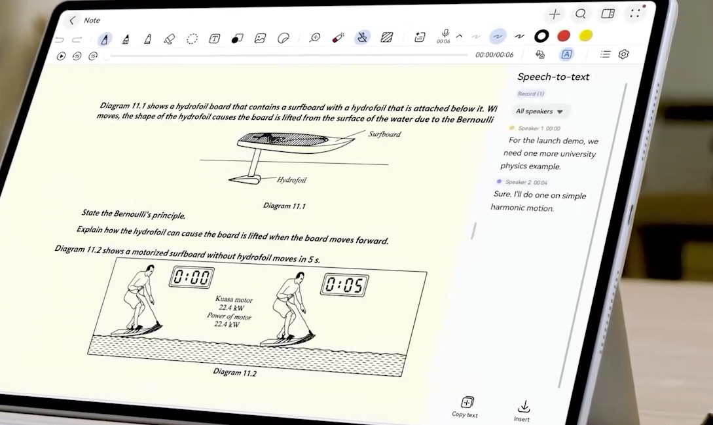
Task: Click the 00:00/00:06 time readout
Action: coord(494,54)
